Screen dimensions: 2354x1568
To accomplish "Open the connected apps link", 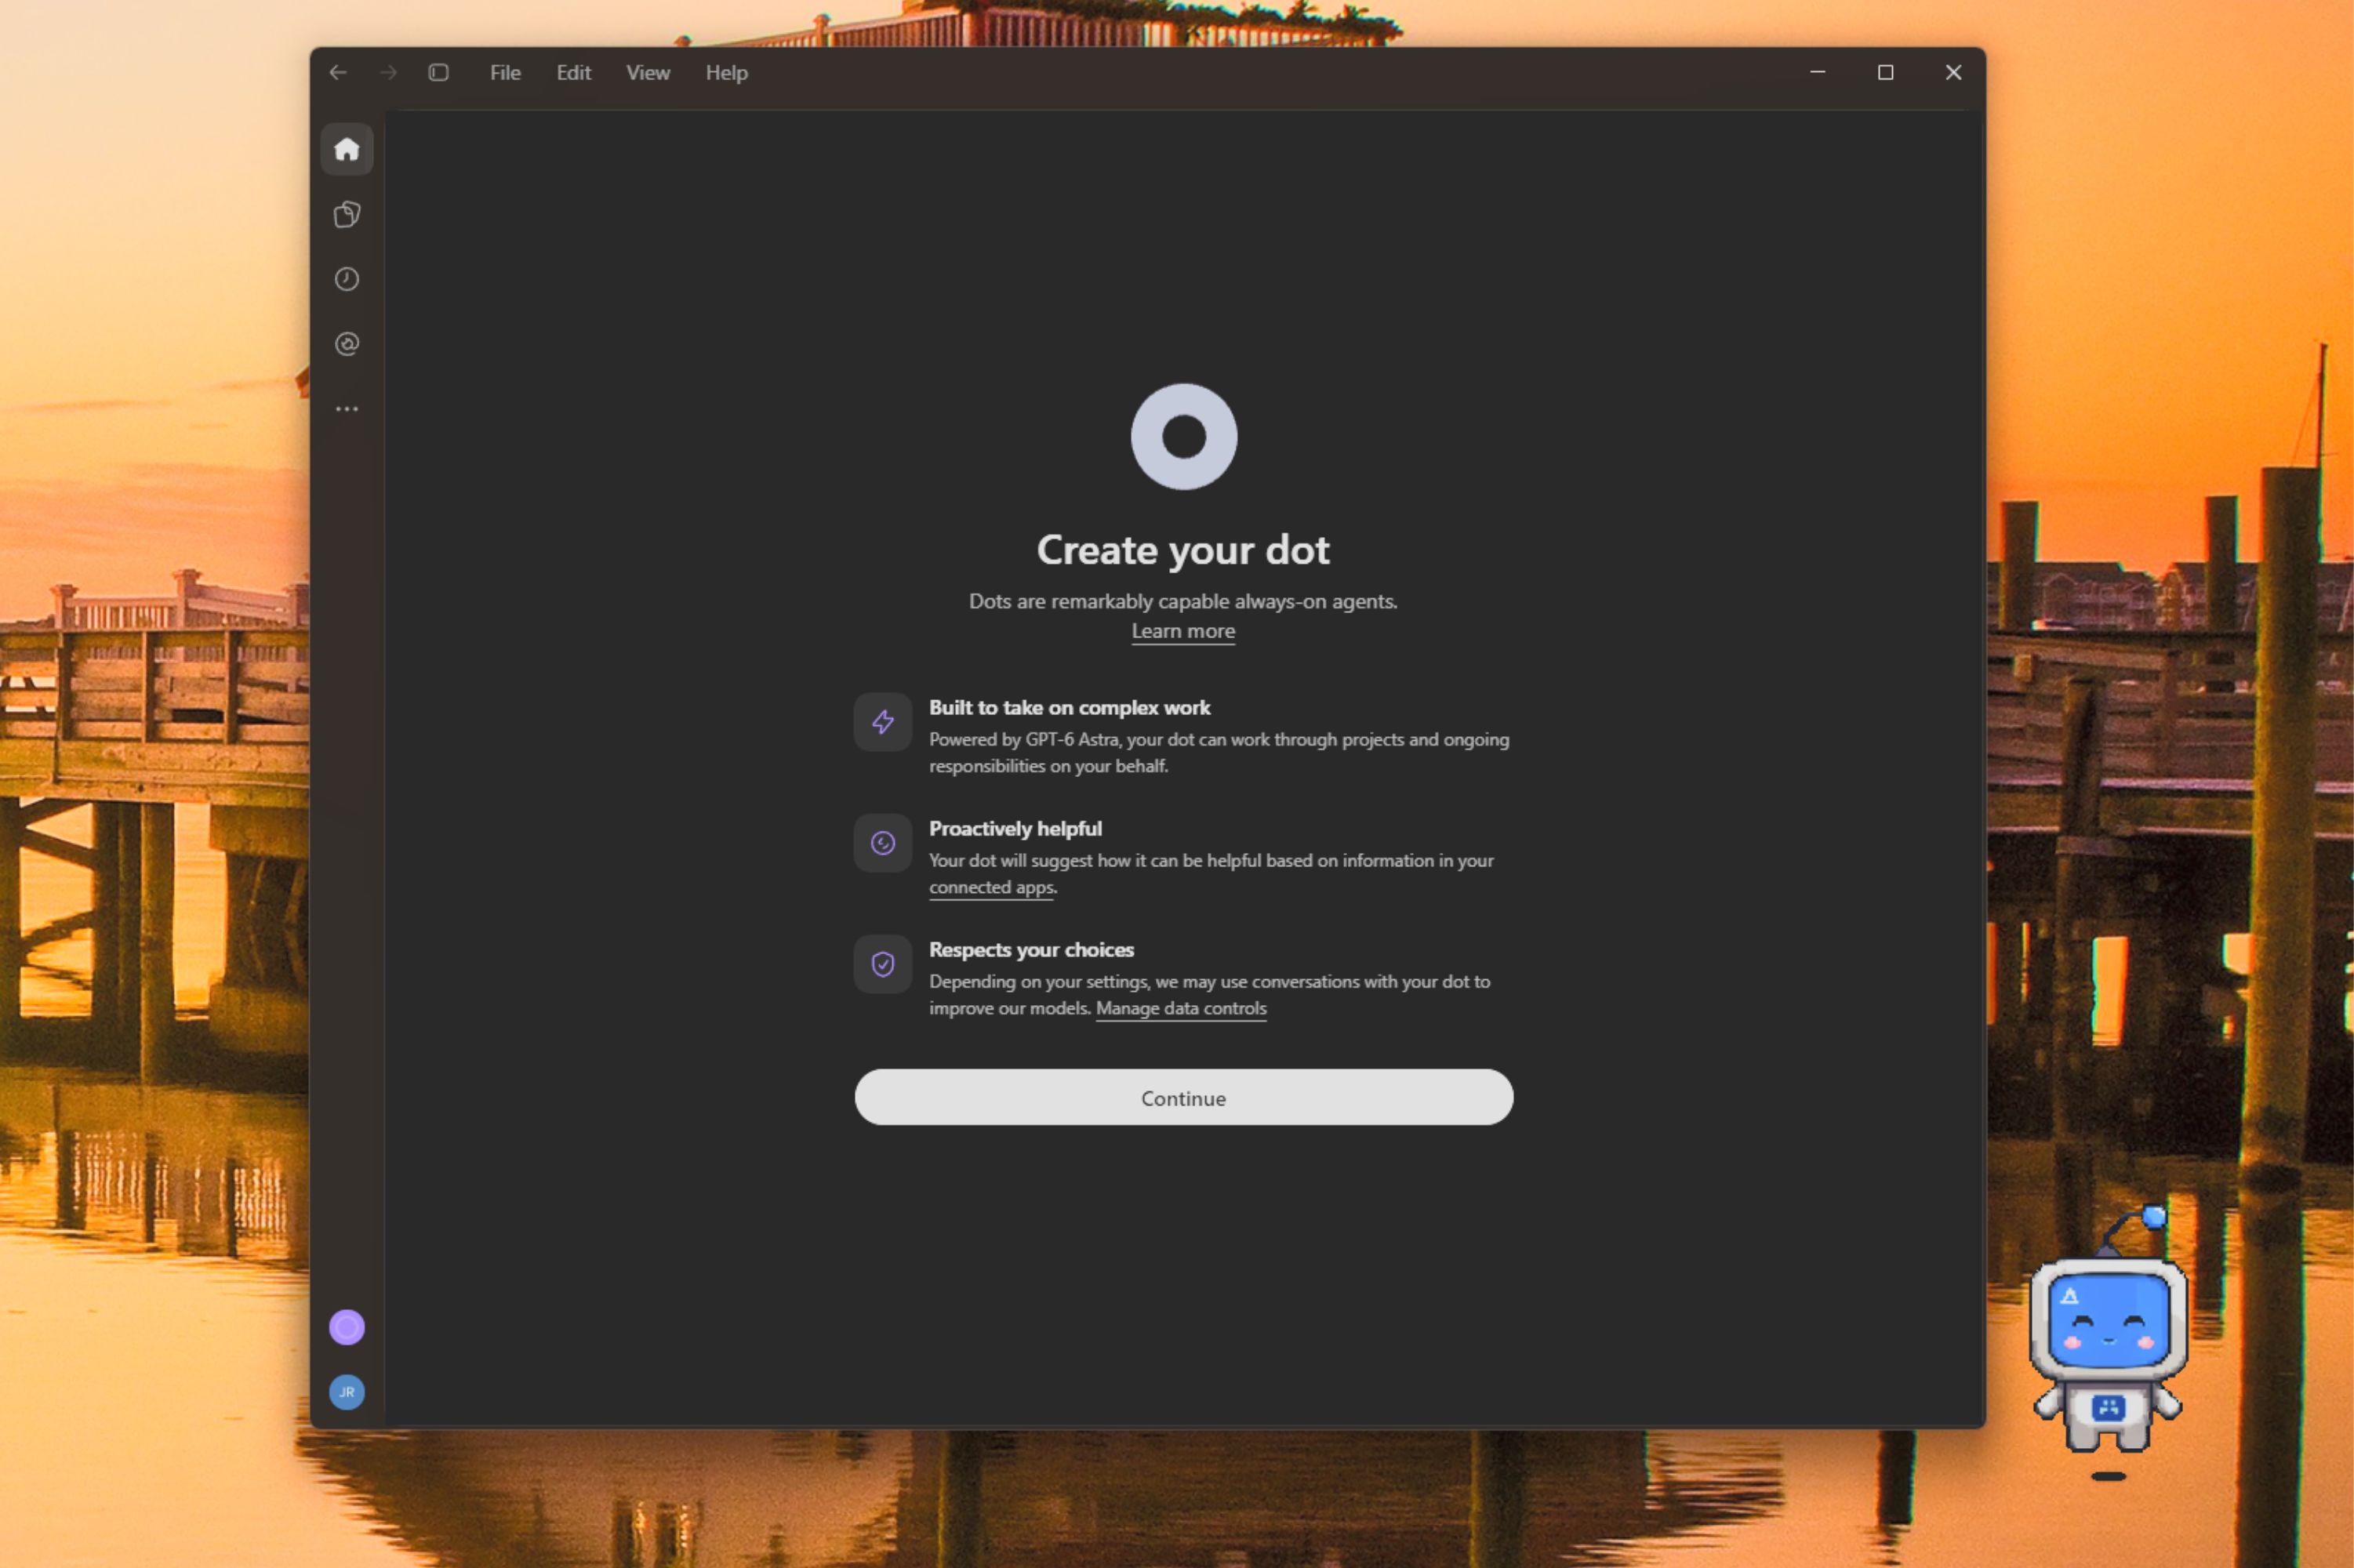I will (x=991, y=887).
